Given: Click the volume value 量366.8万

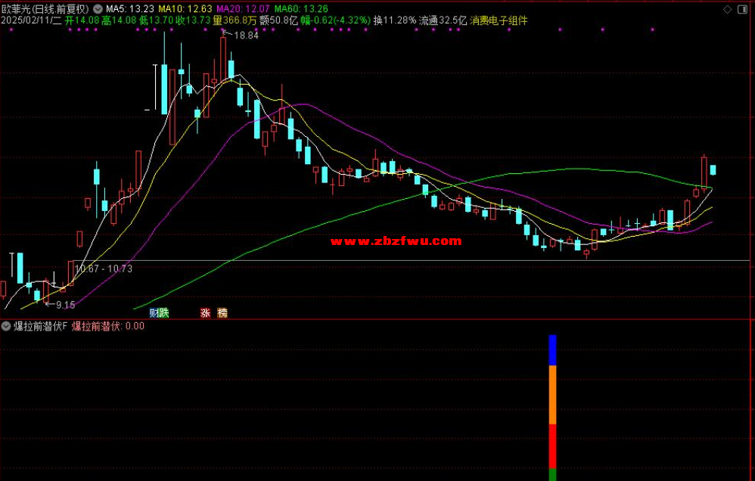Looking at the screenshot, I should (x=235, y=20).
